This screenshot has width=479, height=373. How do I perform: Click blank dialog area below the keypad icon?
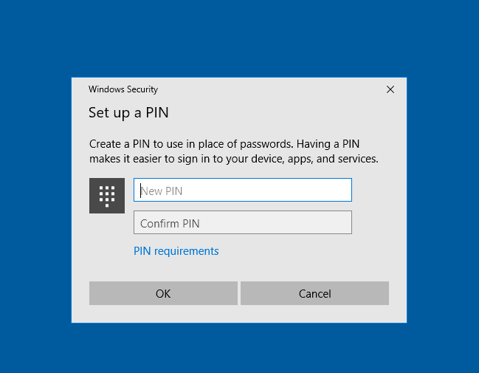(x=107, y=244)
